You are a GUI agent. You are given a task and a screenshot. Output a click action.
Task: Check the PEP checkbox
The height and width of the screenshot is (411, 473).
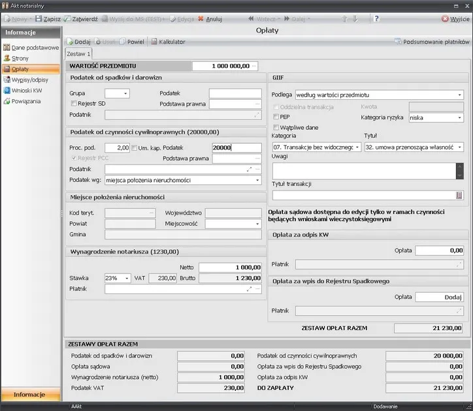click(x=276, y=117)
